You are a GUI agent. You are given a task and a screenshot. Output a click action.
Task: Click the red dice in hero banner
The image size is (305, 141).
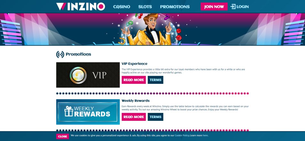coord(179,35)
